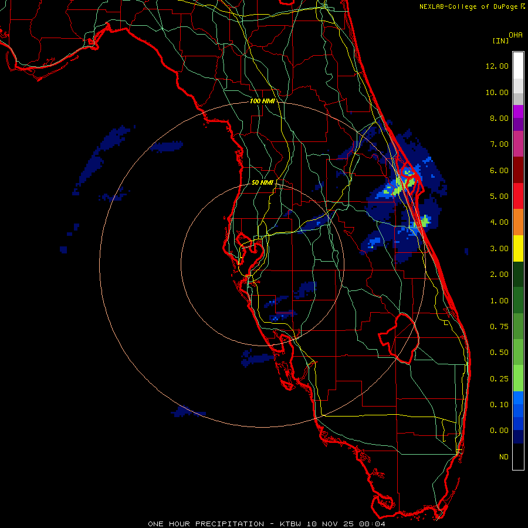Click the dark red 6.00 inch legend swatch
This screenshot has width=528, height=528.
coord(518,170)
